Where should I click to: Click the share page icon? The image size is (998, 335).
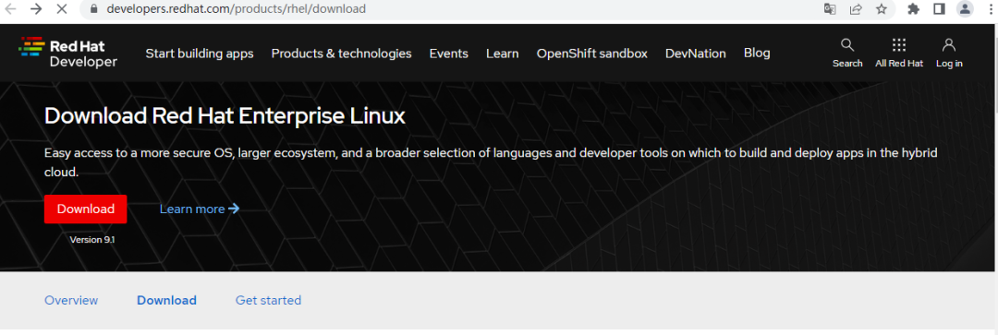pos(856,9)
